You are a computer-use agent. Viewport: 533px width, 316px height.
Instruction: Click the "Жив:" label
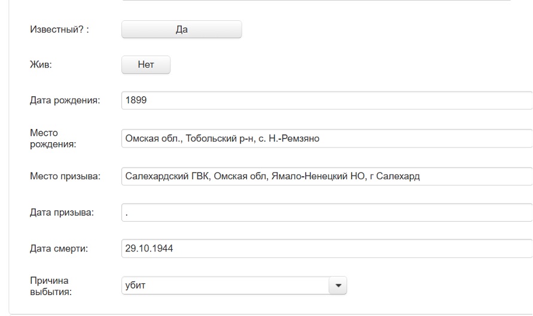tap(41, 65)
